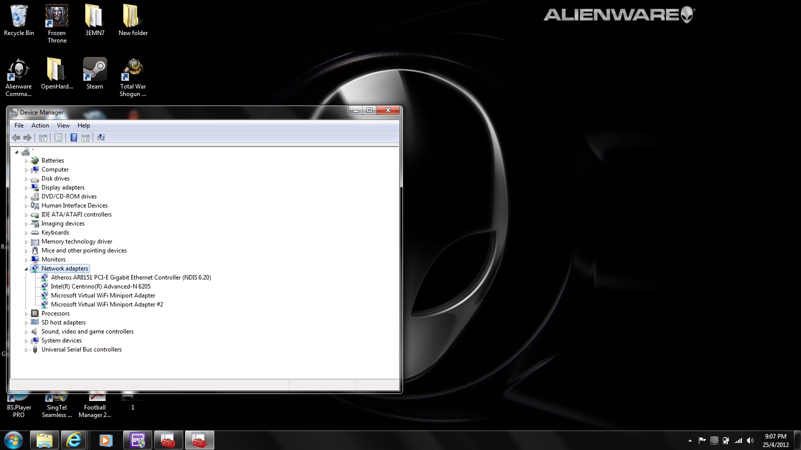Click the wireless signal bars tray icon
The height and width of the screenshot is (450, 801).
[738, 440]
